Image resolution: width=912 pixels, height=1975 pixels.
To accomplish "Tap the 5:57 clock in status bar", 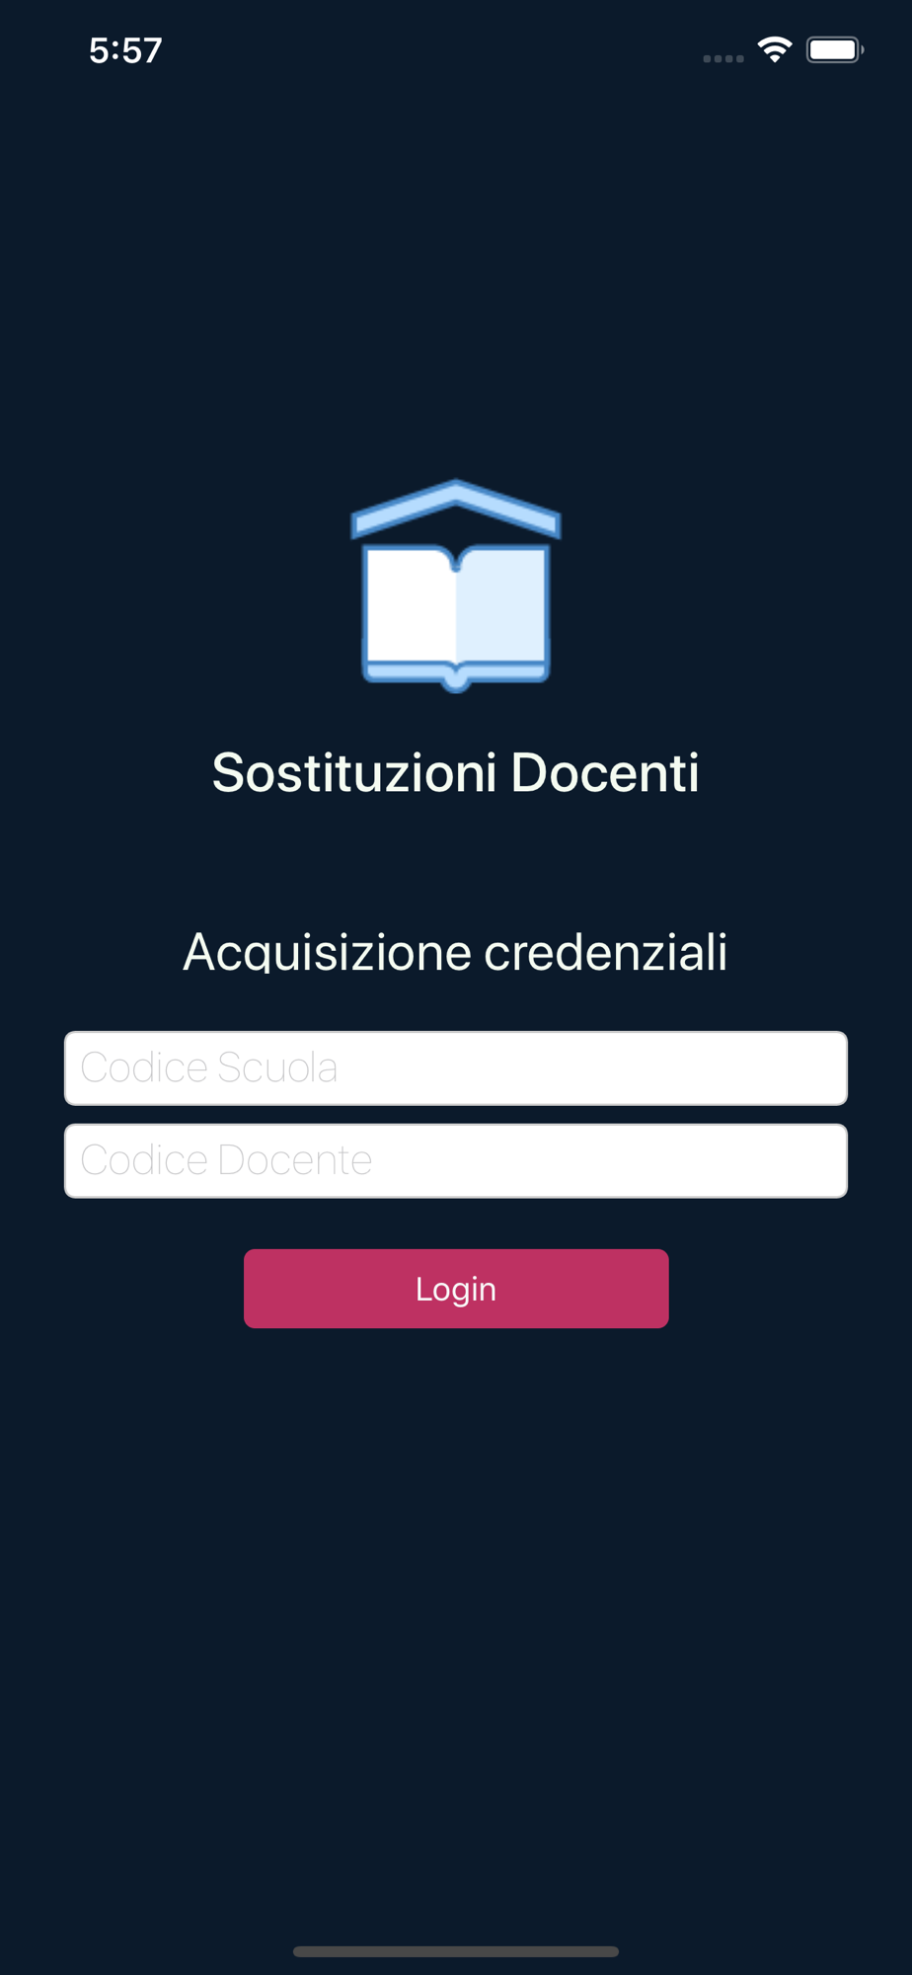I will [125, 50].
